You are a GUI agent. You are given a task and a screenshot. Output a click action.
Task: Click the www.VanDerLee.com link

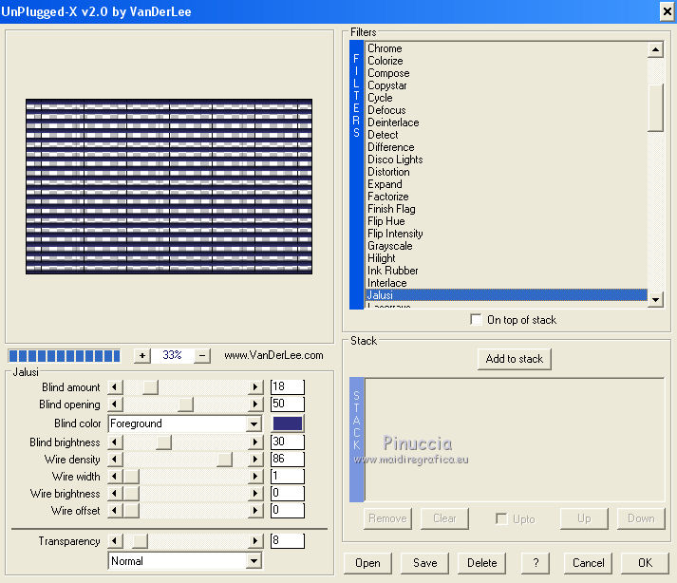pyautogui.click(x=273, y=355)
